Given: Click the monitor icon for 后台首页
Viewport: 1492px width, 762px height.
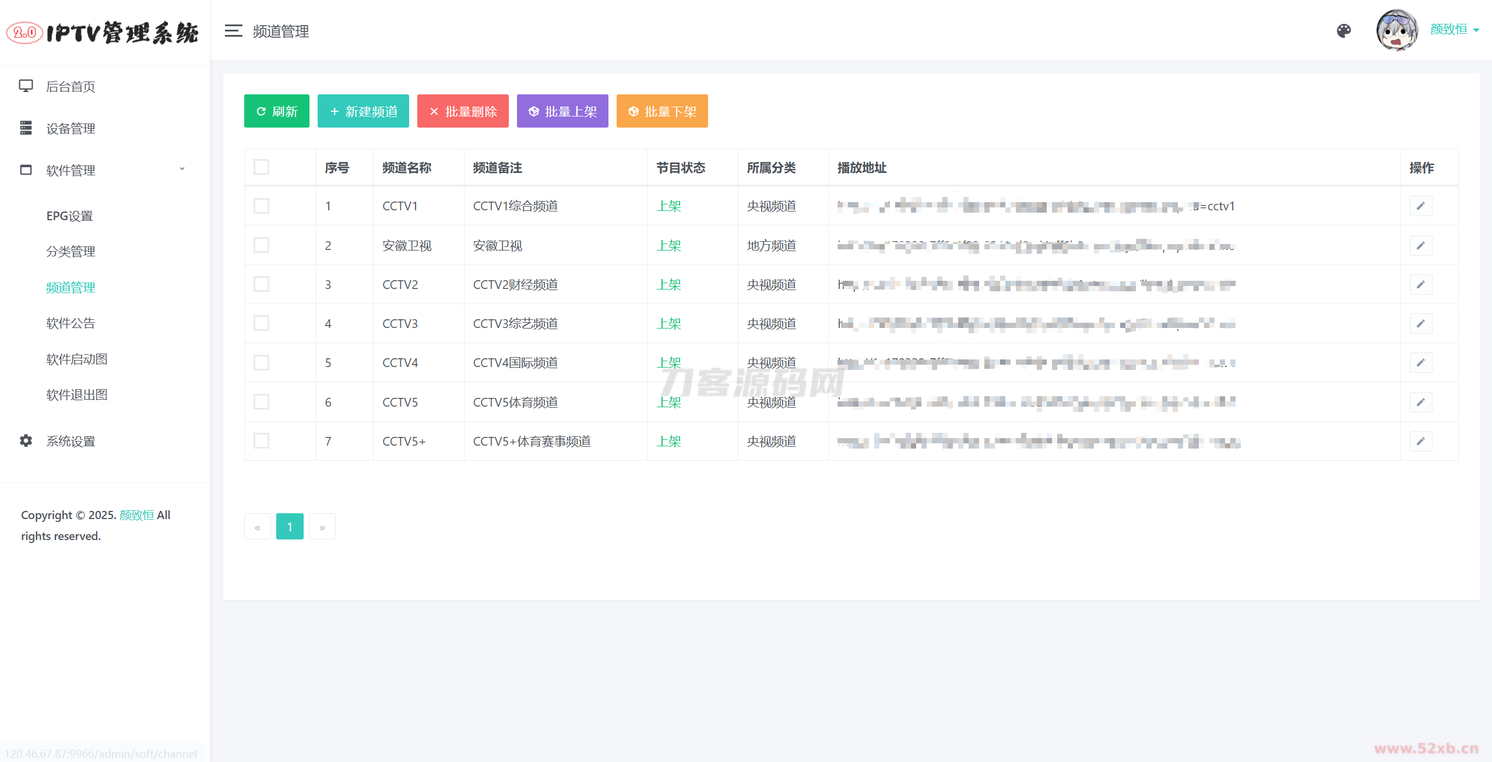Looking at the screenshot, I should pyautogui.click(x=26, y=86).
